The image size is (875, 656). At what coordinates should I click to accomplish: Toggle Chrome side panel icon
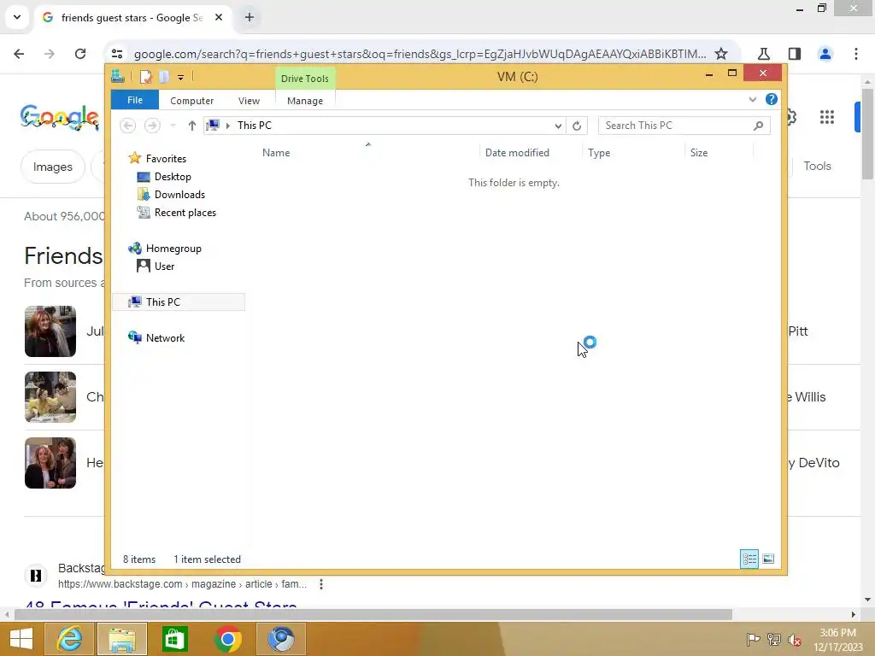click(x=794, y=54)
